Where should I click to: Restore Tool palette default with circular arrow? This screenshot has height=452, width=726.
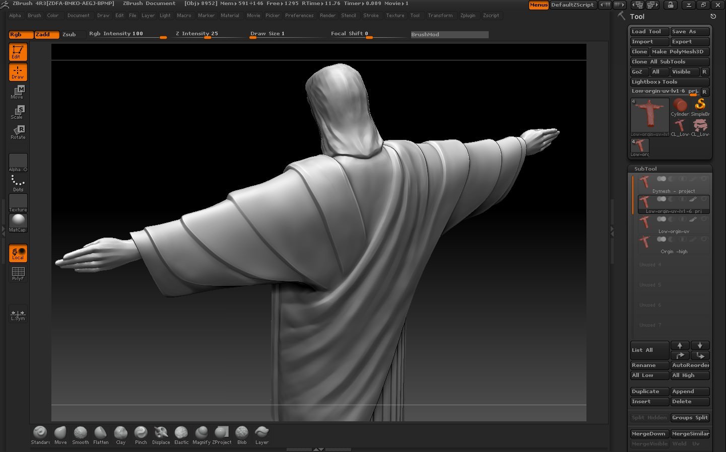713,17
